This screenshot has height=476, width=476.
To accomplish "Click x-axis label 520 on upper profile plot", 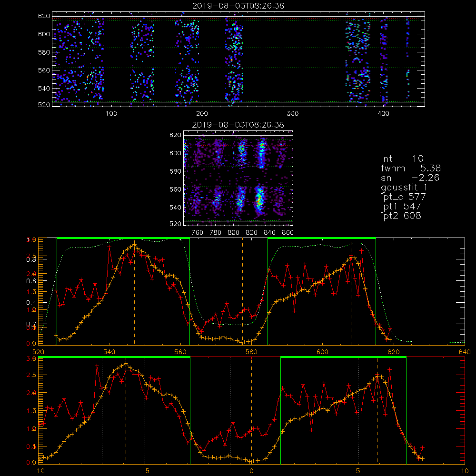I will (x=38, y=352).
